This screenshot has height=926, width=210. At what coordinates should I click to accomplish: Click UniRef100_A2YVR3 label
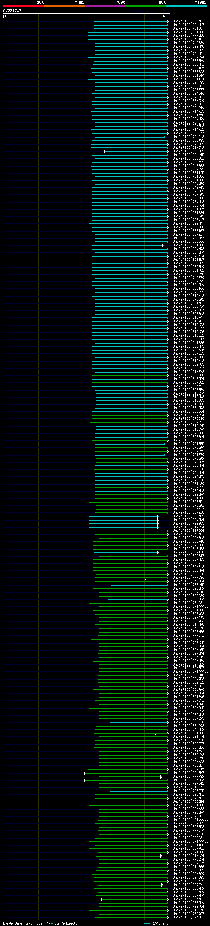(x=188, y=249)
